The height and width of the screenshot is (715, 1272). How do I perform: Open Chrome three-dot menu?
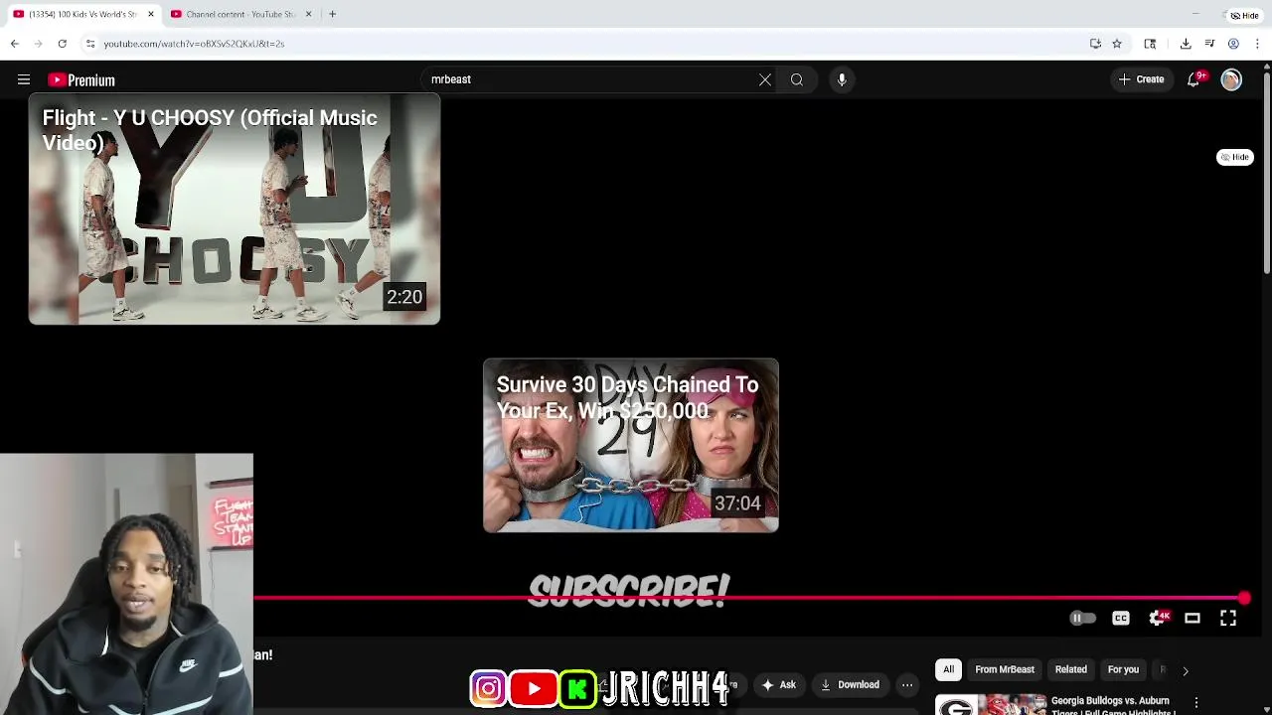1257,44
